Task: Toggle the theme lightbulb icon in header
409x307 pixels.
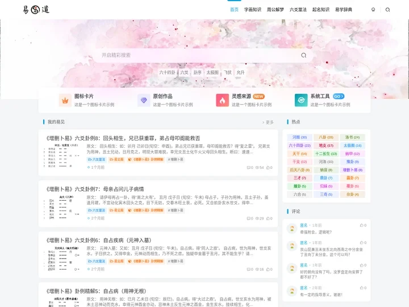Action: (373, 10)
